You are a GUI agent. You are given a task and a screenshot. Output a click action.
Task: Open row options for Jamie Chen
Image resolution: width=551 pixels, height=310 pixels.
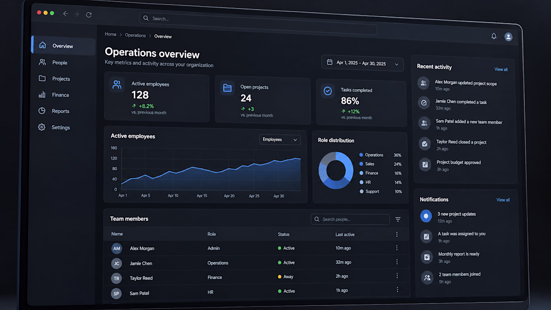coord(397,262)
